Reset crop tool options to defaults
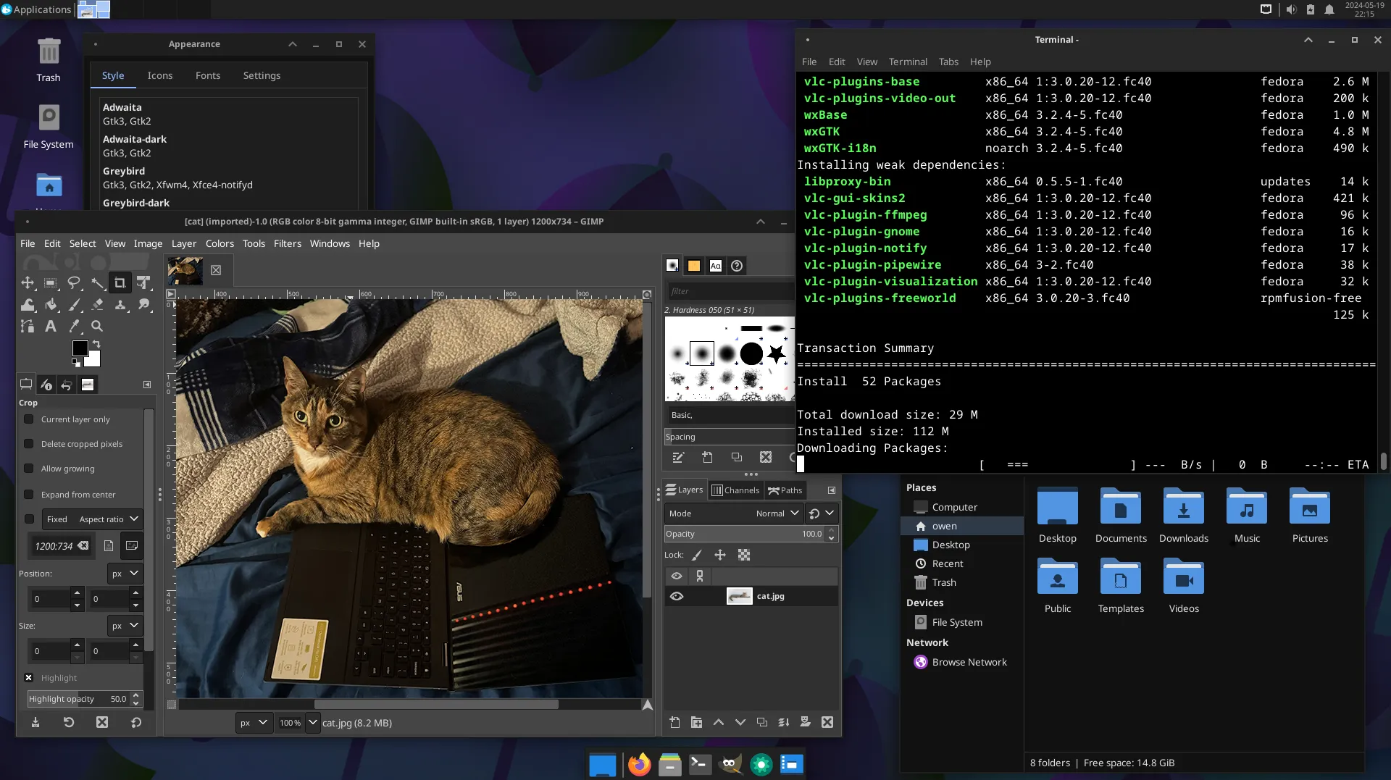 click(135, 722)
